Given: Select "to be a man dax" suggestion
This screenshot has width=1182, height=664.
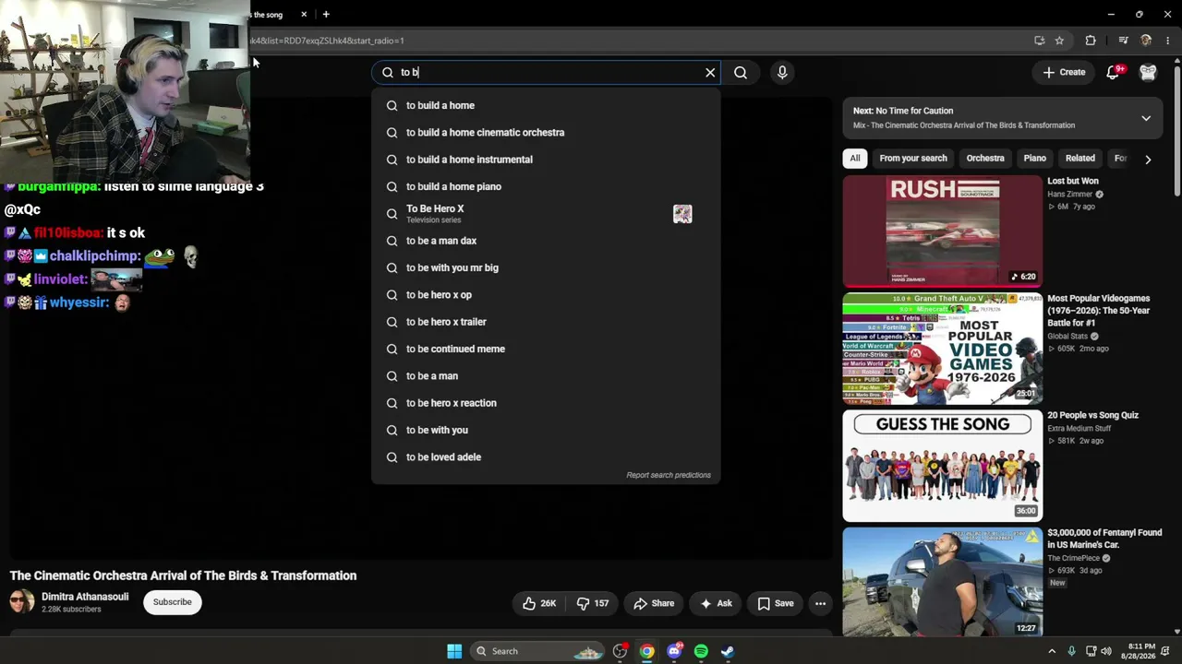Looking at the screenshot, I should pos(546,241).
